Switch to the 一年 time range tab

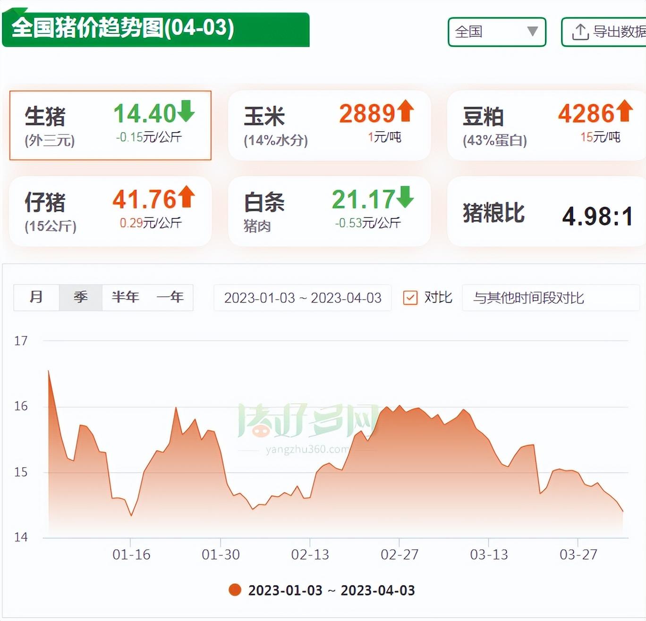pos(170,297)
